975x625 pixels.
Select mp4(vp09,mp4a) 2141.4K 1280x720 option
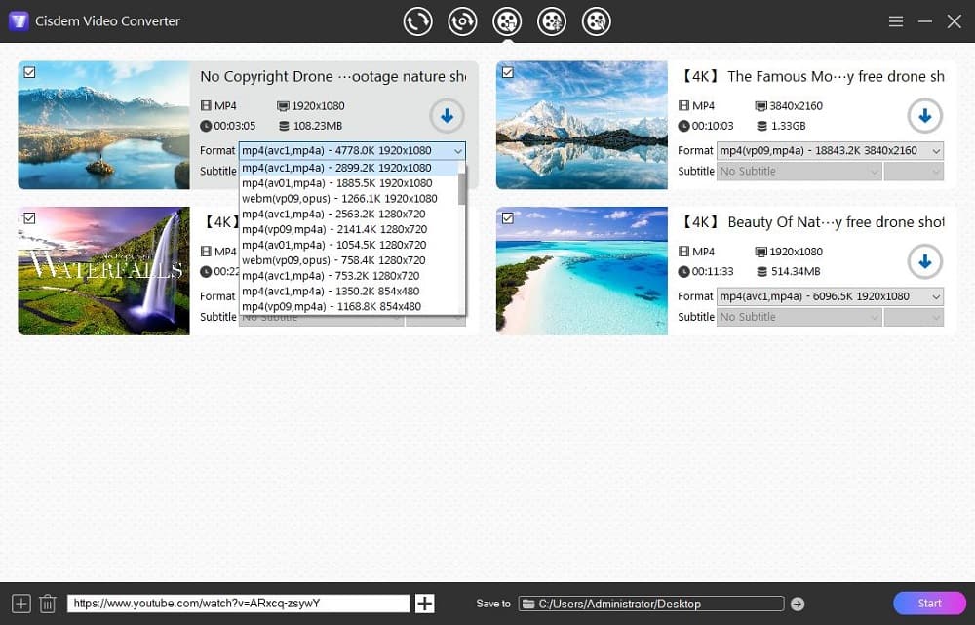349,229
